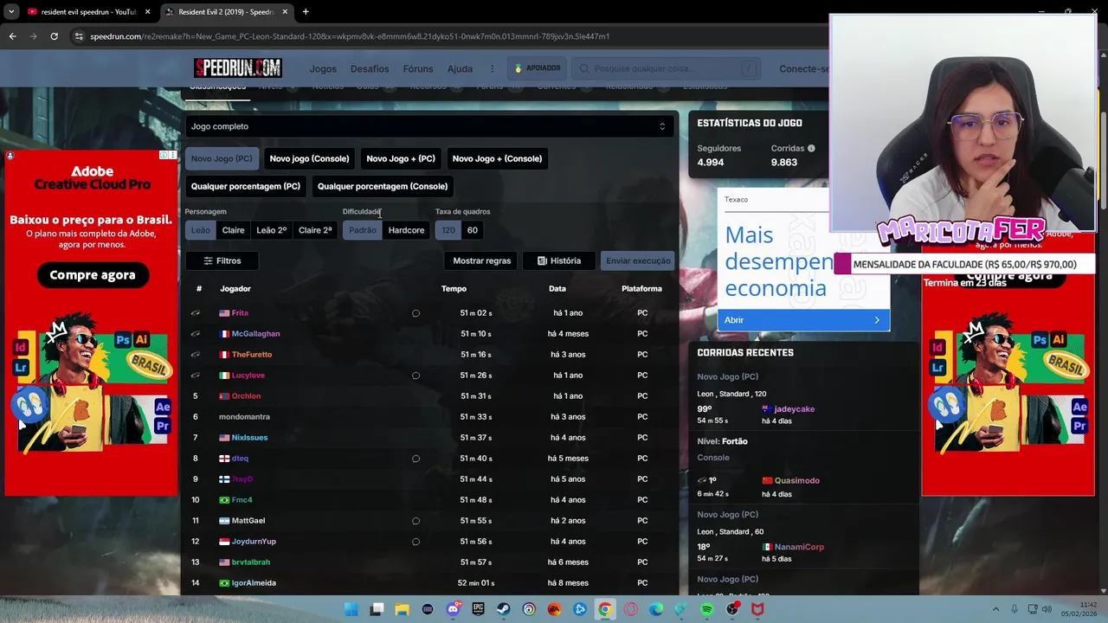
Task: Select Hardcore difficulty
Action: [406, 230]
